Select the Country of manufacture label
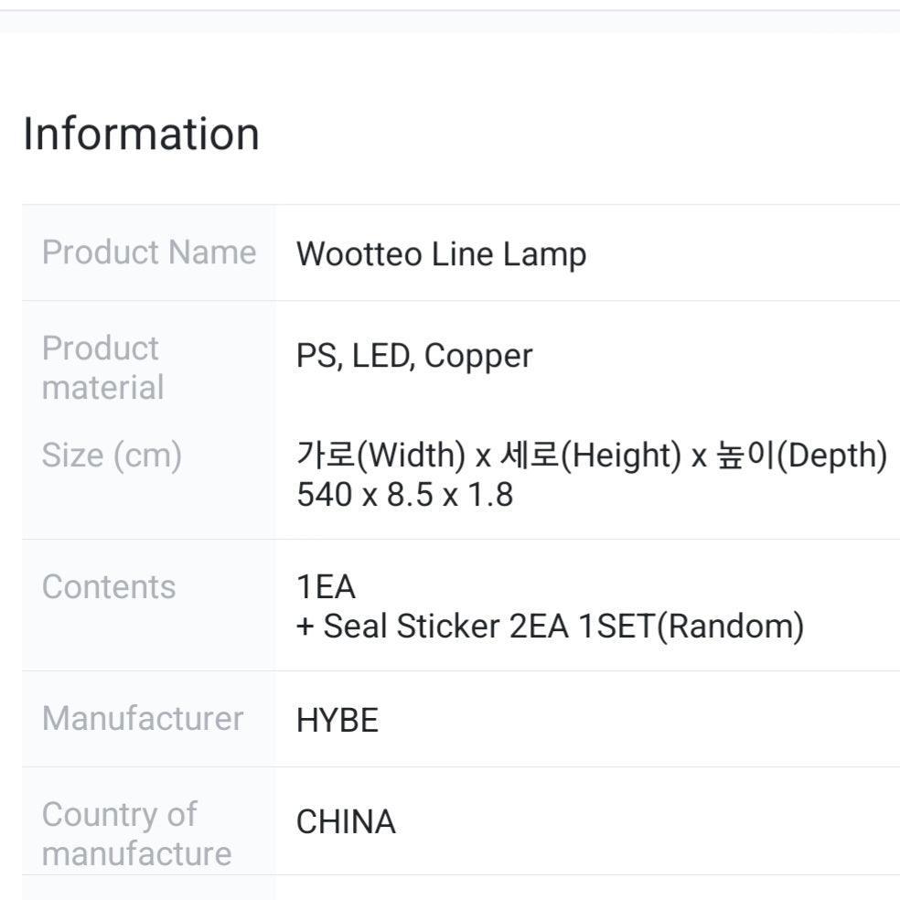Image resolution: width=900 pixels, height=900 pixels. coord(136,833)
